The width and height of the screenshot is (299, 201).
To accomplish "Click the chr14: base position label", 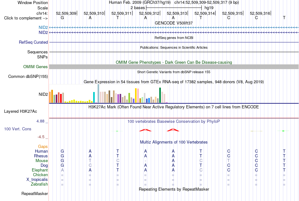I will click(x=42, y=13).
